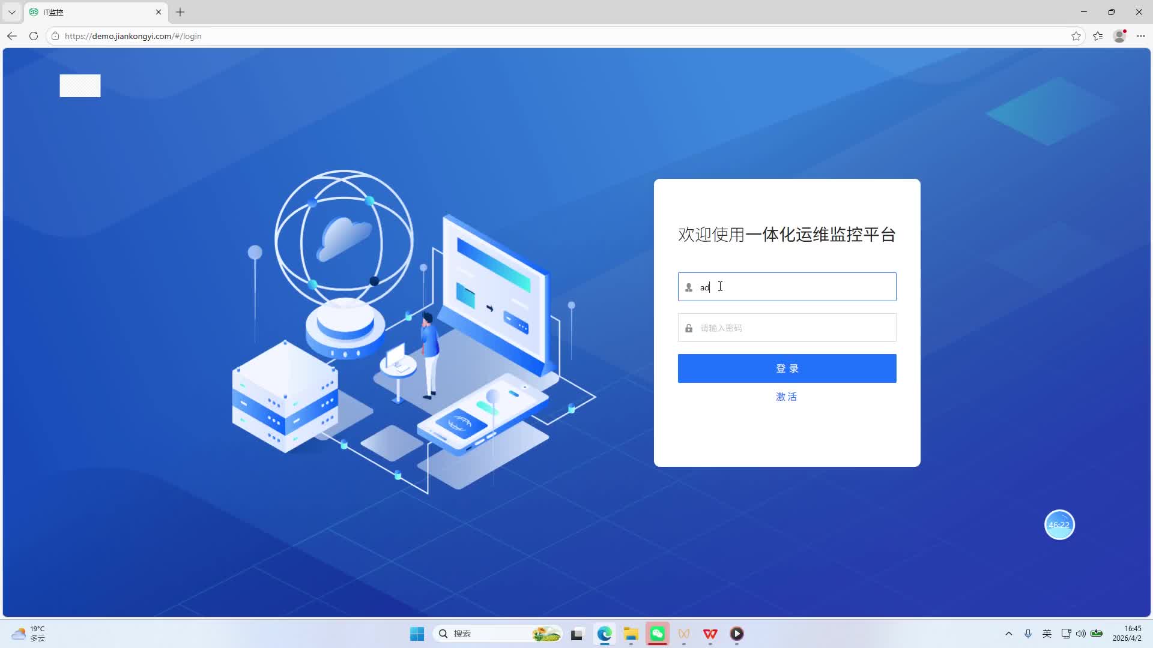Image resolution: width=1153 pixels, height=648 pixels.
Task: Open the browser profile avatar
Action: click(x=1119, y=36)
